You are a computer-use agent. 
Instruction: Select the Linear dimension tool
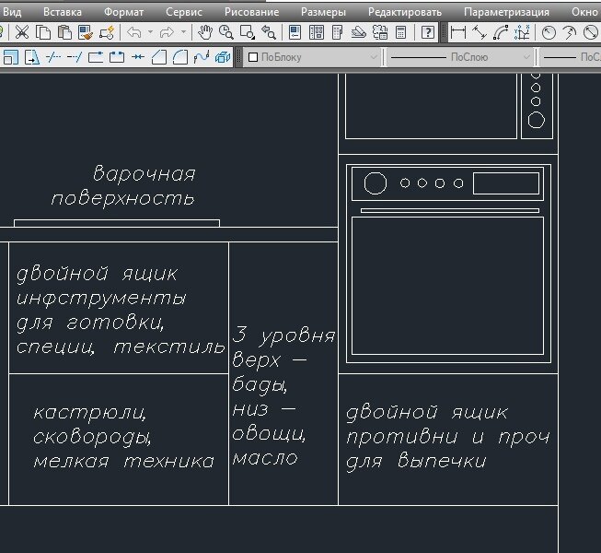point(458,32)
